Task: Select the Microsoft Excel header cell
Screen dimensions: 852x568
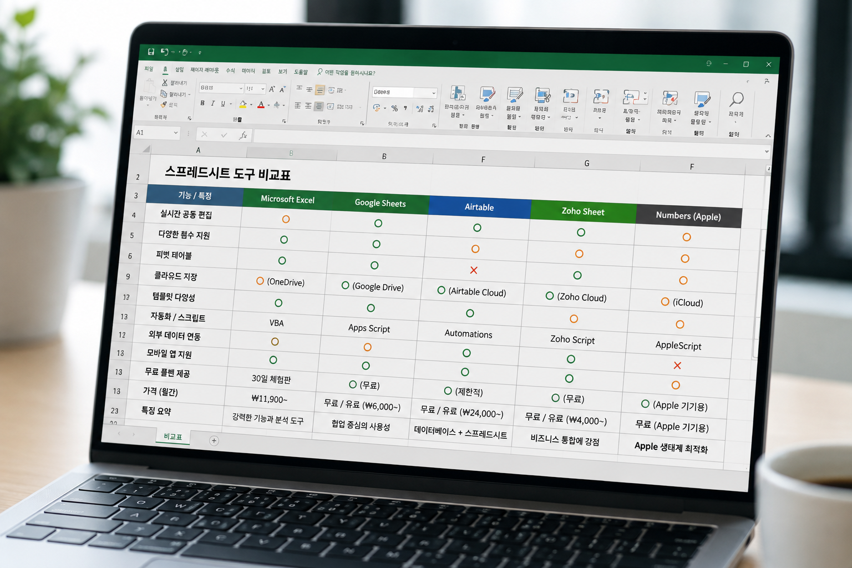Action: point(287,200)
